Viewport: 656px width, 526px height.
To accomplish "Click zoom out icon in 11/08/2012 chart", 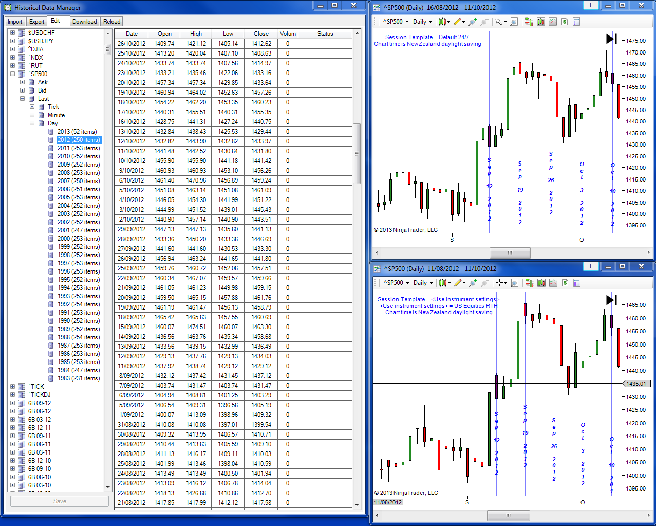I will pyautogui.click(x=484, y=283).
